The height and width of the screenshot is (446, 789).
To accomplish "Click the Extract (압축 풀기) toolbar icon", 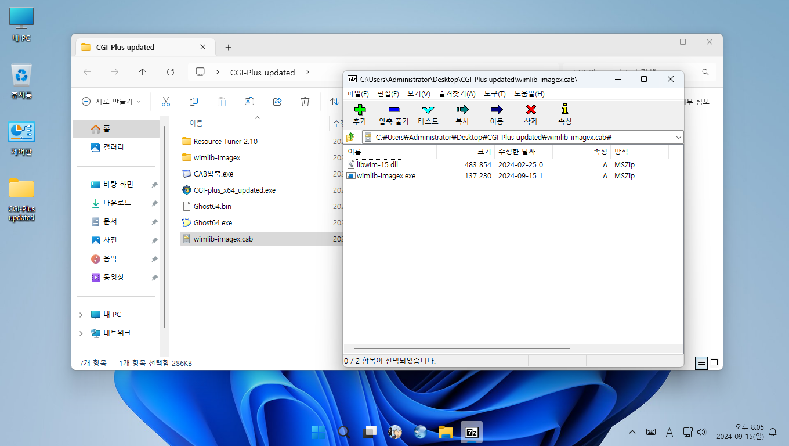I will 394,109.
